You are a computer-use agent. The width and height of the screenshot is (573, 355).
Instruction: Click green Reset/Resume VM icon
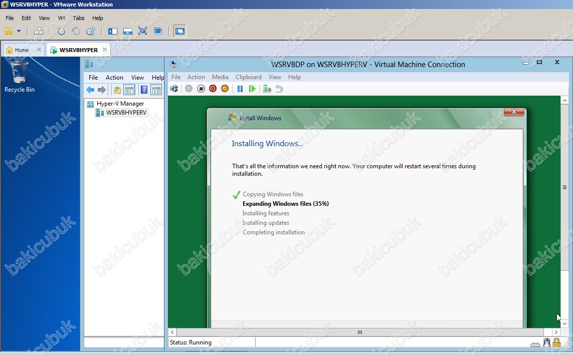252,89
